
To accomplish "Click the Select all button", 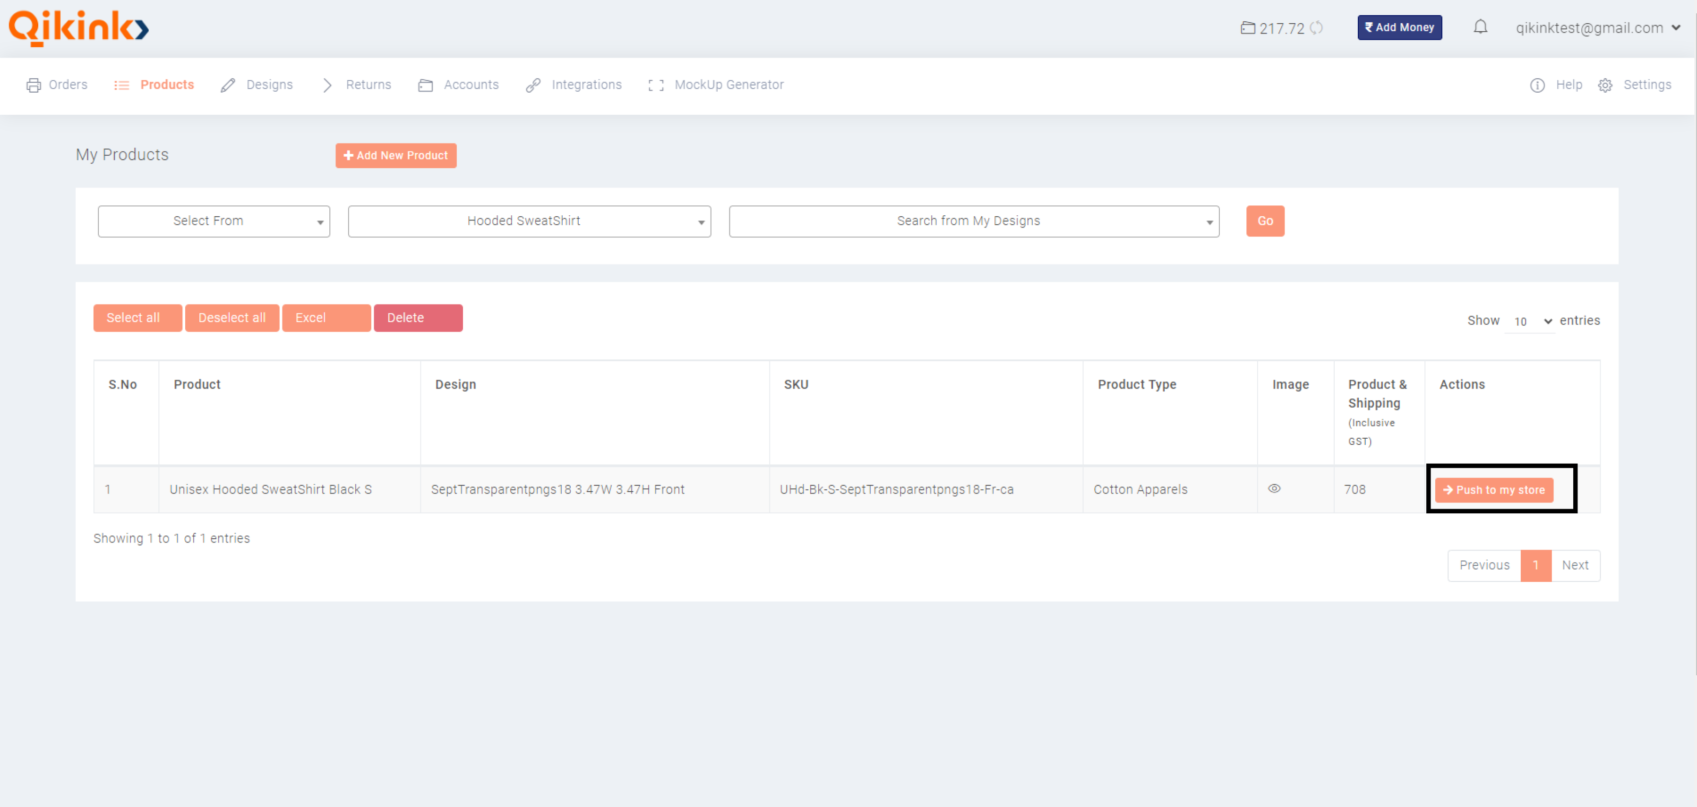I will tap(137, 318).
